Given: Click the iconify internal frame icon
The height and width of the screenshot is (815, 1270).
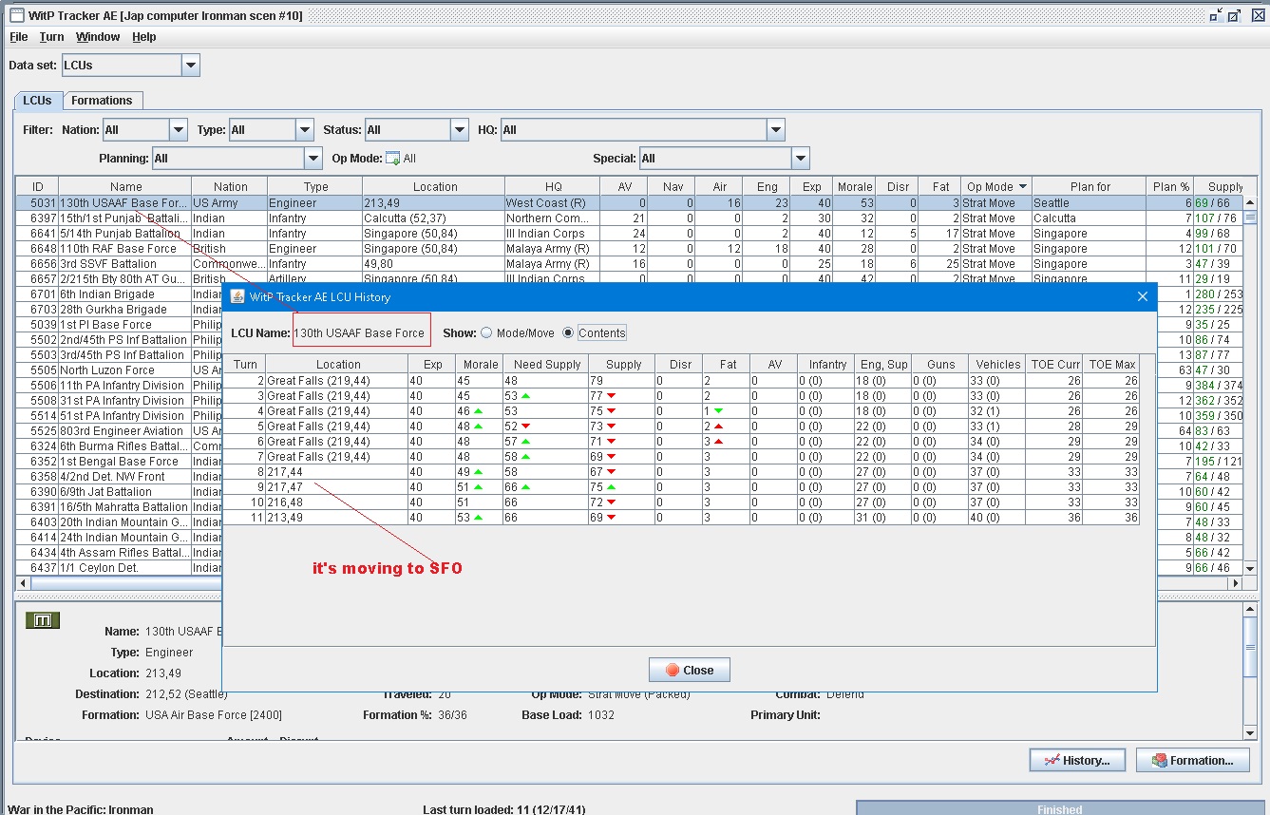Looking at the screenshot, I should [x=1215, y=16].
